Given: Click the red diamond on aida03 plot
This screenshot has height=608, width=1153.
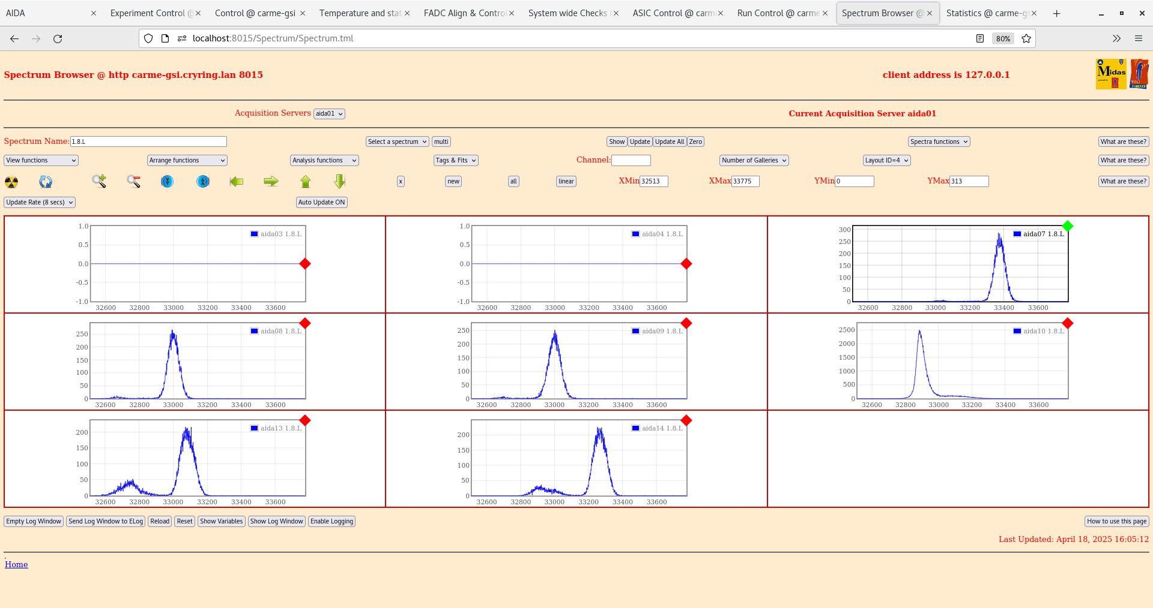Looking at the screenshot, I should (x=305, y=264).
